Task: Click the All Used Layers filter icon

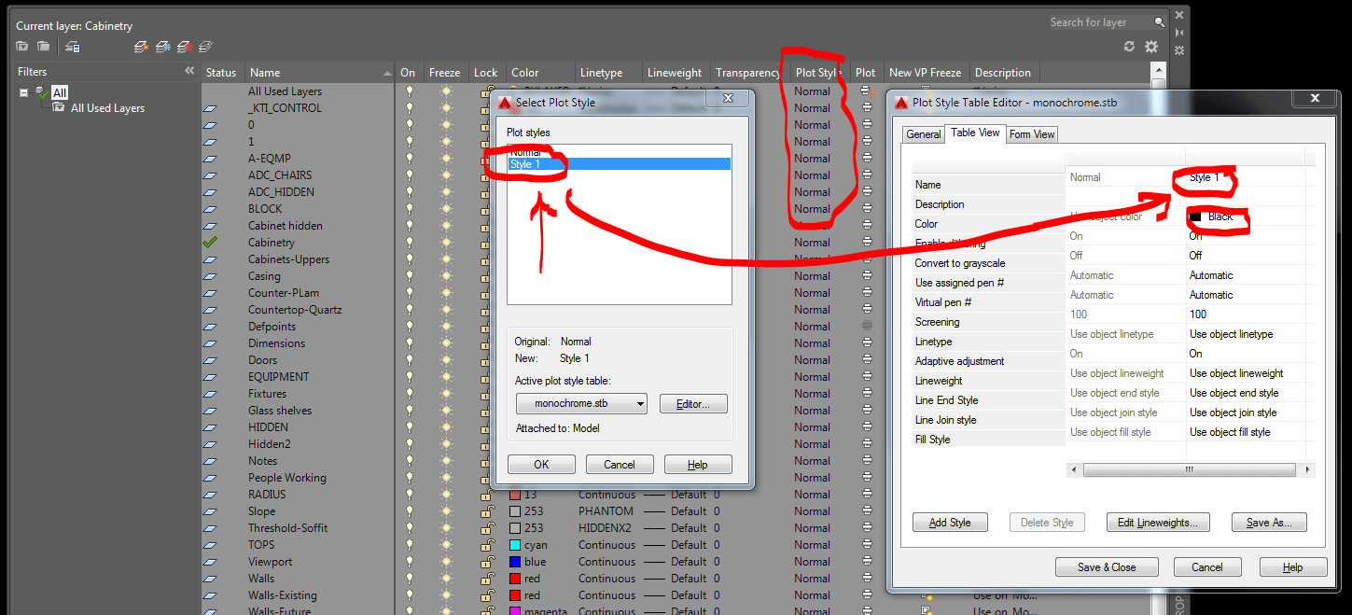Action: pyautogui.click(x=59, y=108)
